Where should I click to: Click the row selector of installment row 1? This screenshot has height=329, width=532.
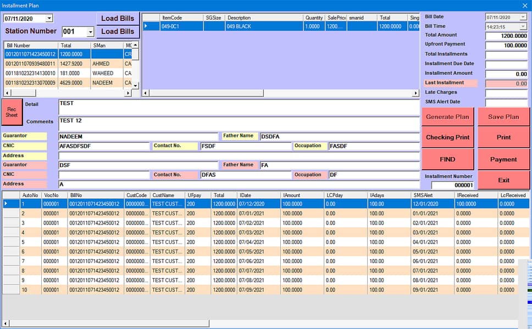click(11, 204)
